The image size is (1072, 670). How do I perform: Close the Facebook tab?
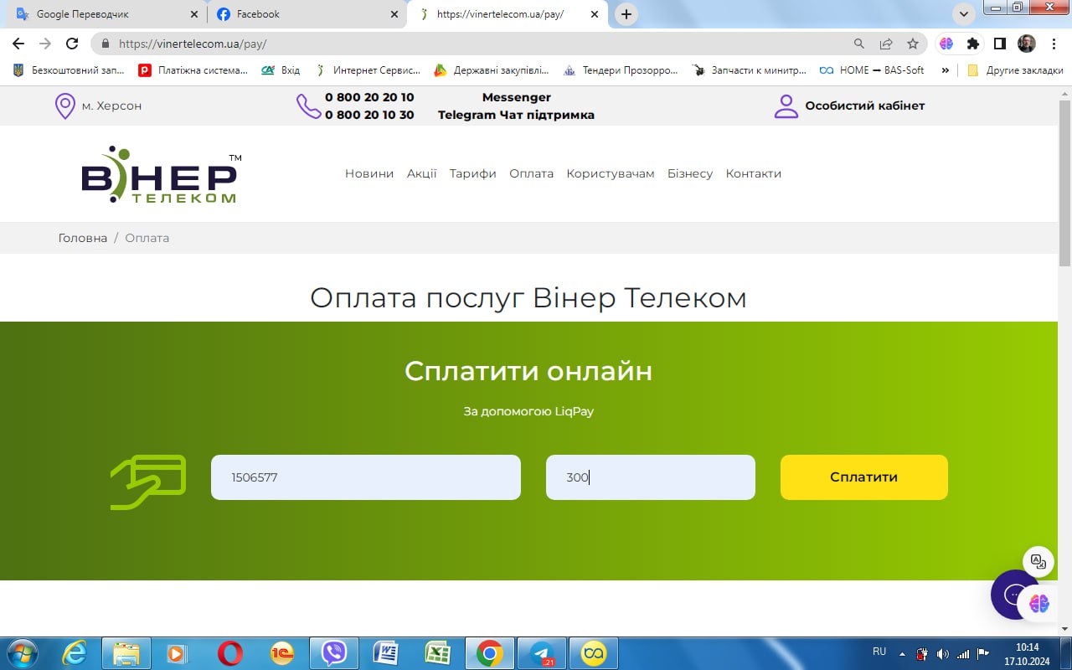click(394, 14)
